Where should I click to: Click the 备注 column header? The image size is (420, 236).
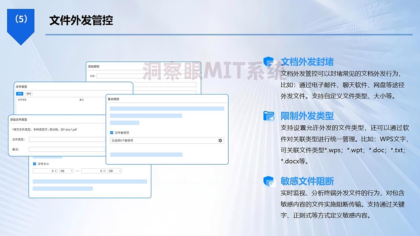(x=81, y=100)
